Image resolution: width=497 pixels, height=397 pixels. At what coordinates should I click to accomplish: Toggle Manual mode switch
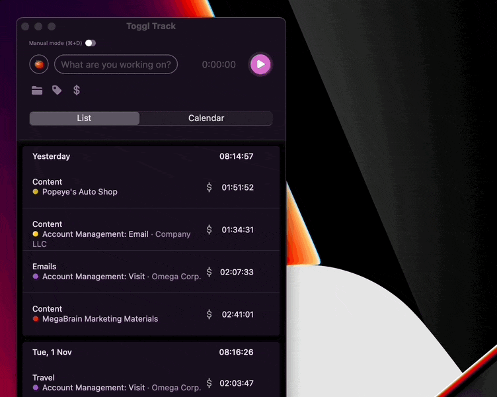[x=90, y=43]
